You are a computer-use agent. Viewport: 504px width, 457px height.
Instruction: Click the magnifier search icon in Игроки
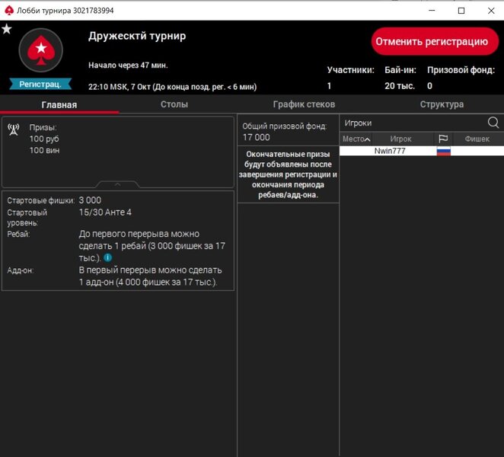coord(493,123)
